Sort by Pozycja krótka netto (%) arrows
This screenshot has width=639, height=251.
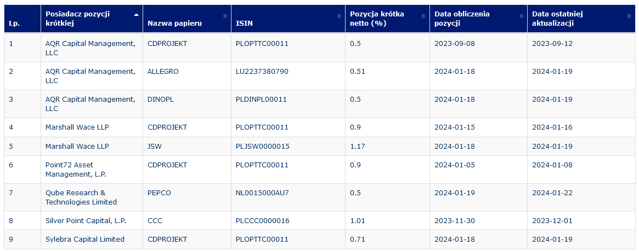pos(423,16)
